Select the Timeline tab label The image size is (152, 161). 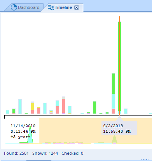click(x=63, y=7)
